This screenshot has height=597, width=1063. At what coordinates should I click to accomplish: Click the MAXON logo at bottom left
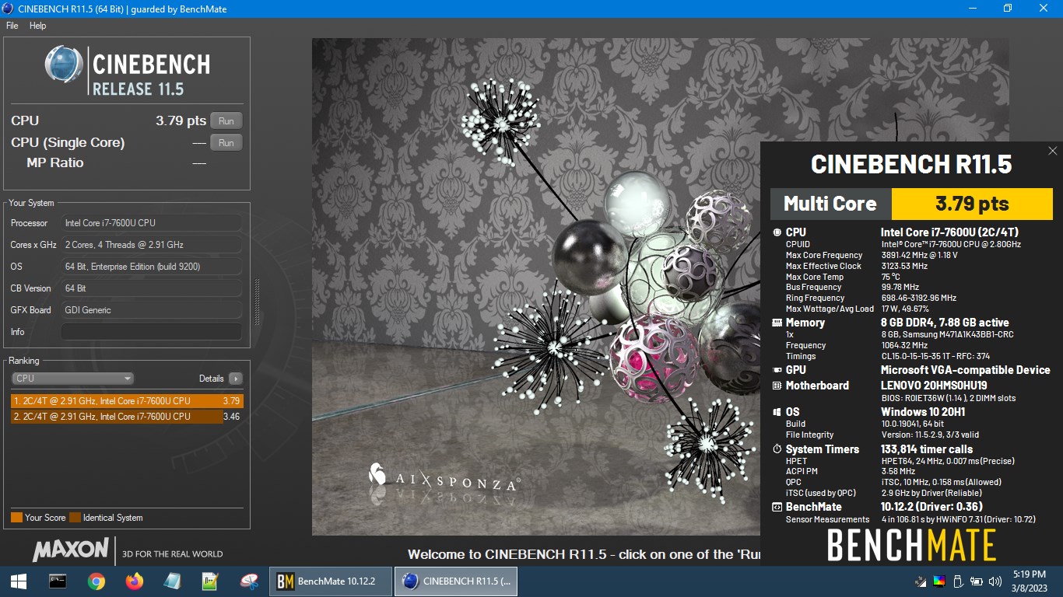click(x=71, y=550)
